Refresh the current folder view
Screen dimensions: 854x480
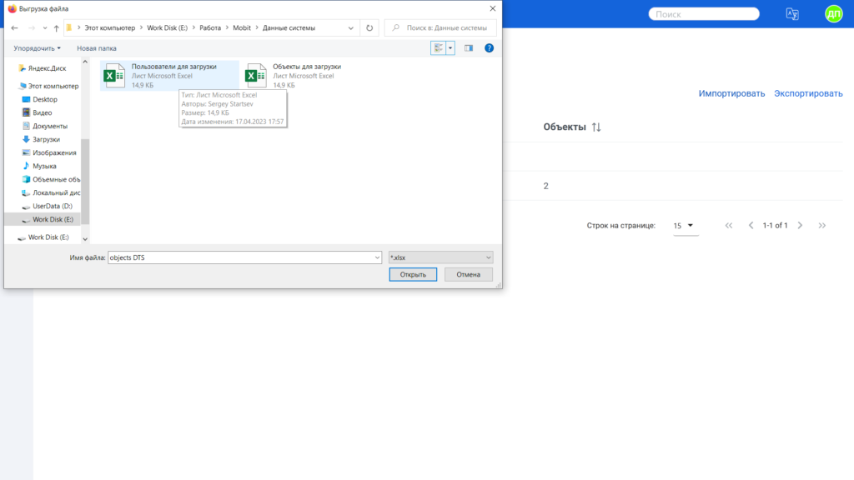(369, 27)
